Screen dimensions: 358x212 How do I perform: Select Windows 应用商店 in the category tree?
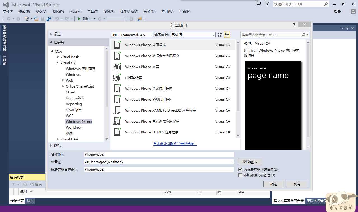point(80,69)
